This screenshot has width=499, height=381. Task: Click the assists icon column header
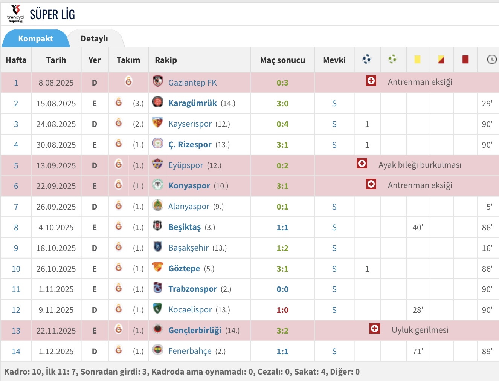pos(392,59)
